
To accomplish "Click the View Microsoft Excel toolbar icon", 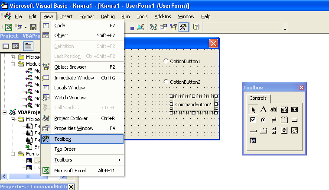I will (x=9, y=27).
